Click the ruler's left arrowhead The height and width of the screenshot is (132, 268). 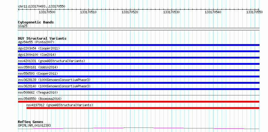[x=19, y=9]
